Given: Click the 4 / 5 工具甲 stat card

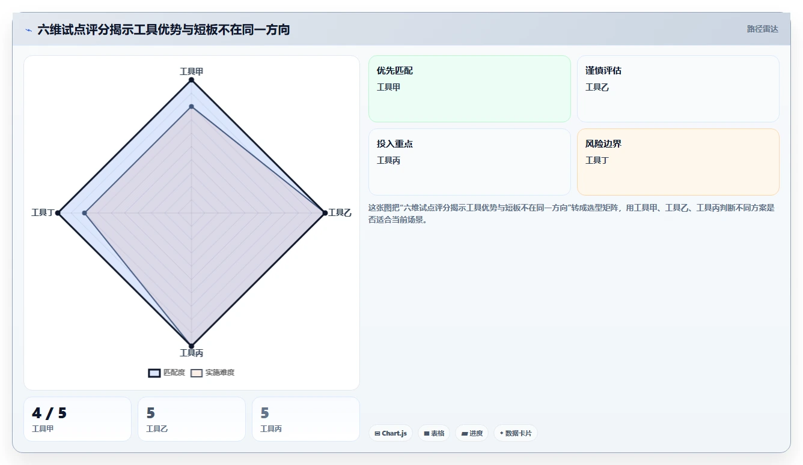Looking at the screenshot, I should [x=78, y=419].
